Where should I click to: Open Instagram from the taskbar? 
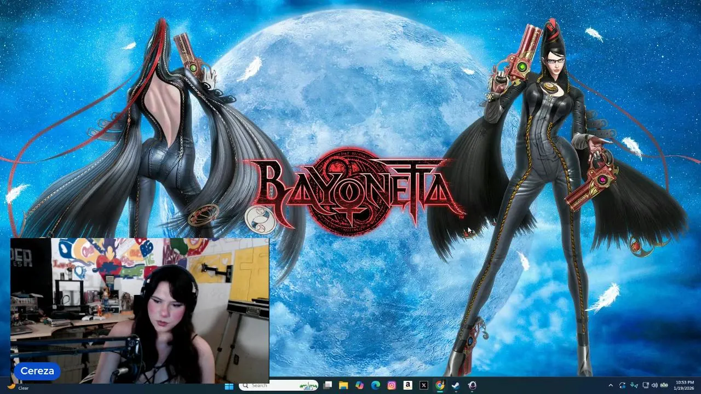tap(392, 385)
